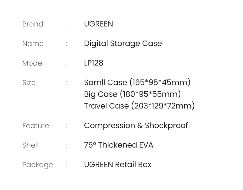The width and height of the screenshot is (243, 190).
Task: Click the Size label
Action: pyautogui.click(x=29, y=83)
